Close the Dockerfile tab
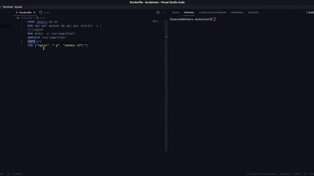The width and height of the screenshot is (314, 176). (34, 12)
